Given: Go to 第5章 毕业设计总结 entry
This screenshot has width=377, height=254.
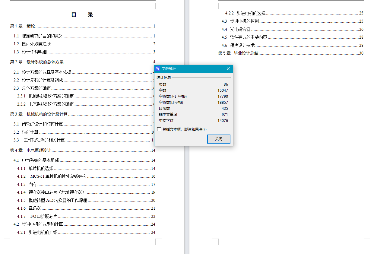Looking at the screenshot, I should click(291, 53).
